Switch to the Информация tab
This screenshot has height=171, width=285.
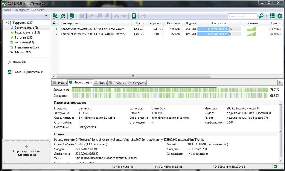click(81, 83)
